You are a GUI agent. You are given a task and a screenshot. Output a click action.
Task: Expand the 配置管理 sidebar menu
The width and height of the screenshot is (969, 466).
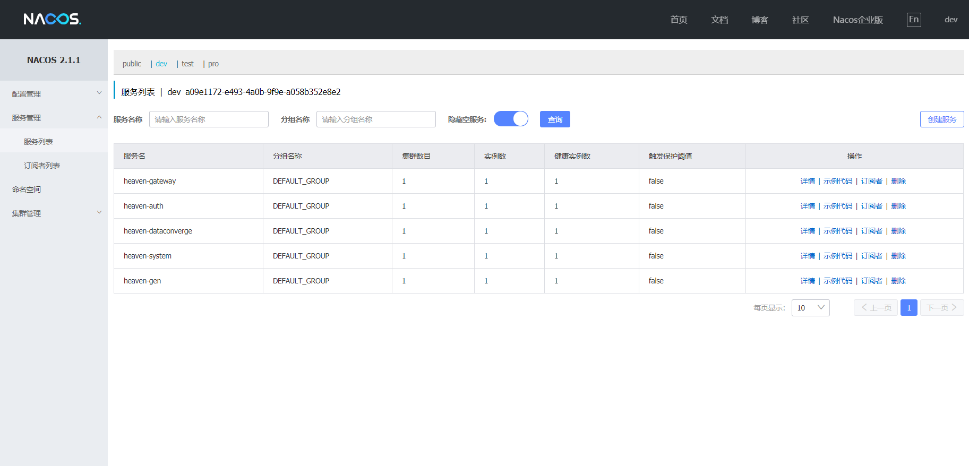[54, 93]
